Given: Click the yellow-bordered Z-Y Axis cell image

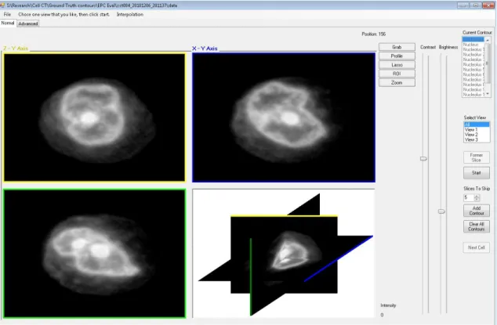Looking at the screenshot, I should click(94, 117).
